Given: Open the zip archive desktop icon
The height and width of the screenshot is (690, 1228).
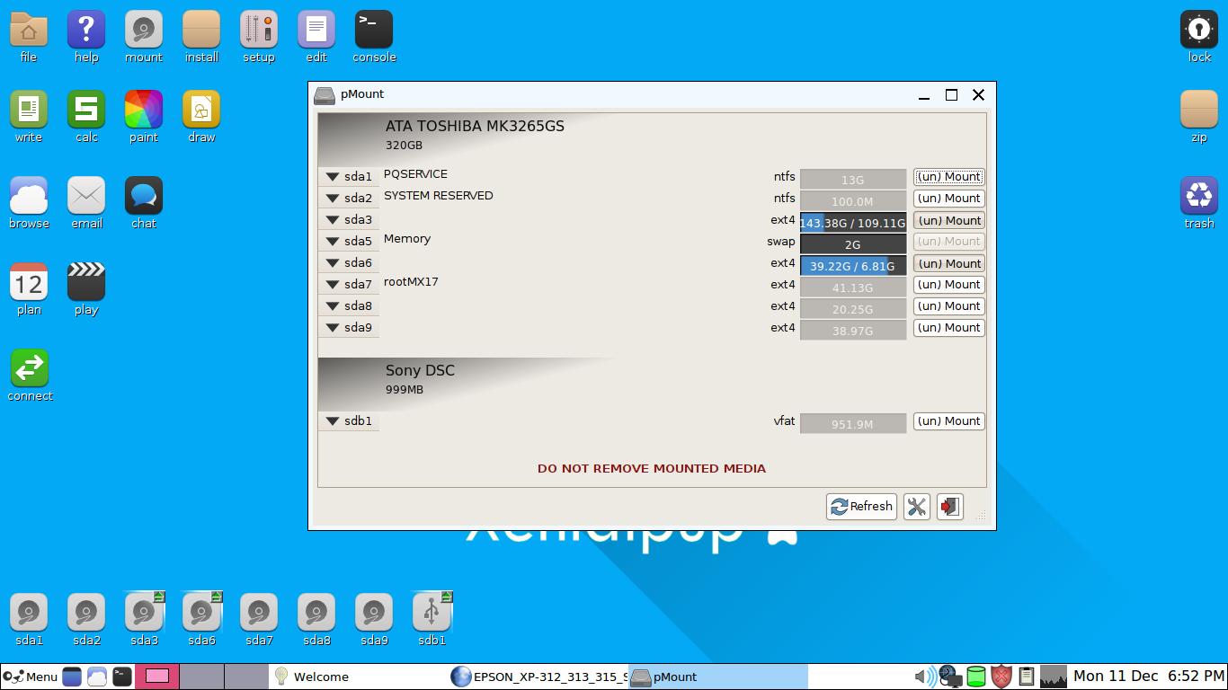Looking at the screenshot, I should point(1199,117).
